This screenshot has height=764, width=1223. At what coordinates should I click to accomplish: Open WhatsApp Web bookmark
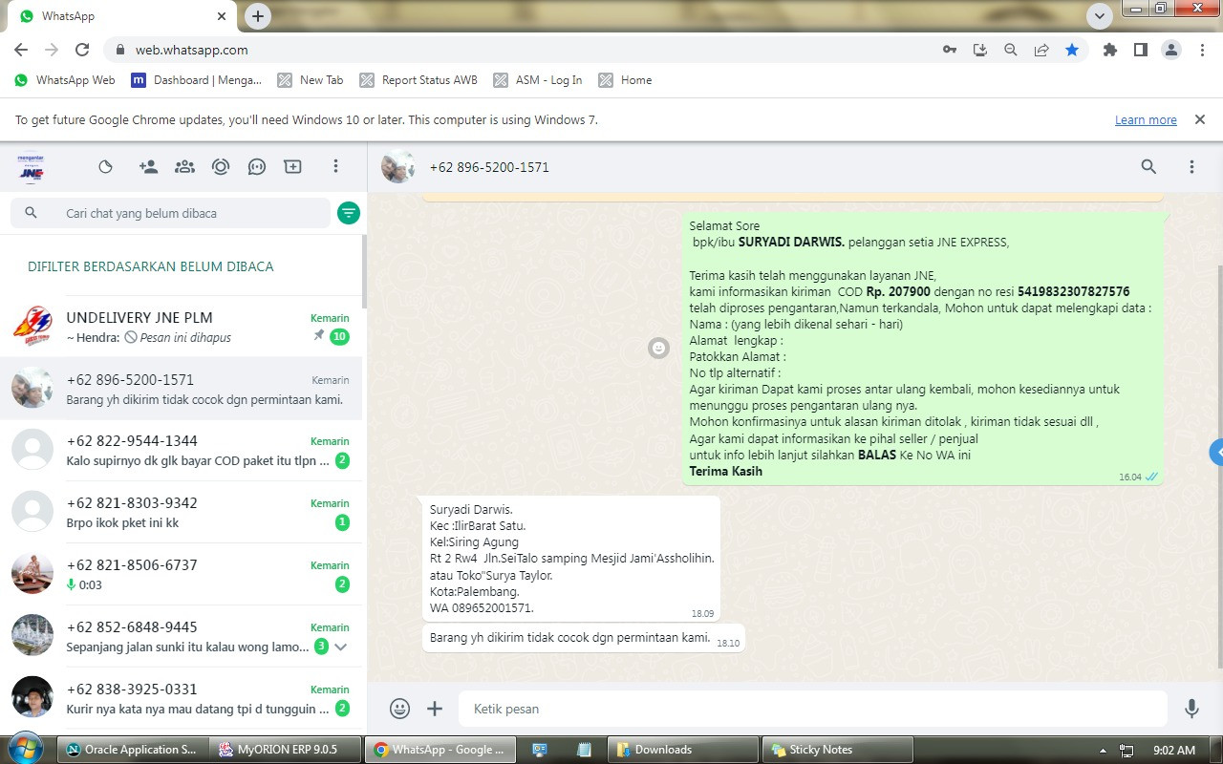click(x=65, y=80)
